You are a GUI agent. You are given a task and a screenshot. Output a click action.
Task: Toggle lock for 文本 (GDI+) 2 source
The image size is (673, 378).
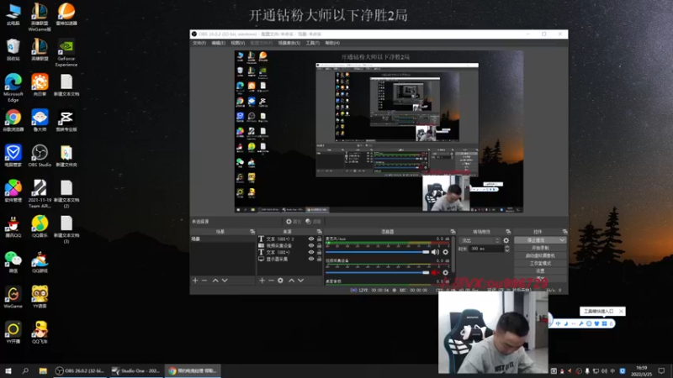click(x=319, y=239)
